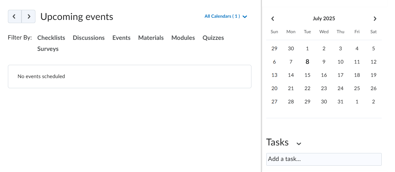
Task: Open the July 2025 month heading
Action: tap(324, 19)
